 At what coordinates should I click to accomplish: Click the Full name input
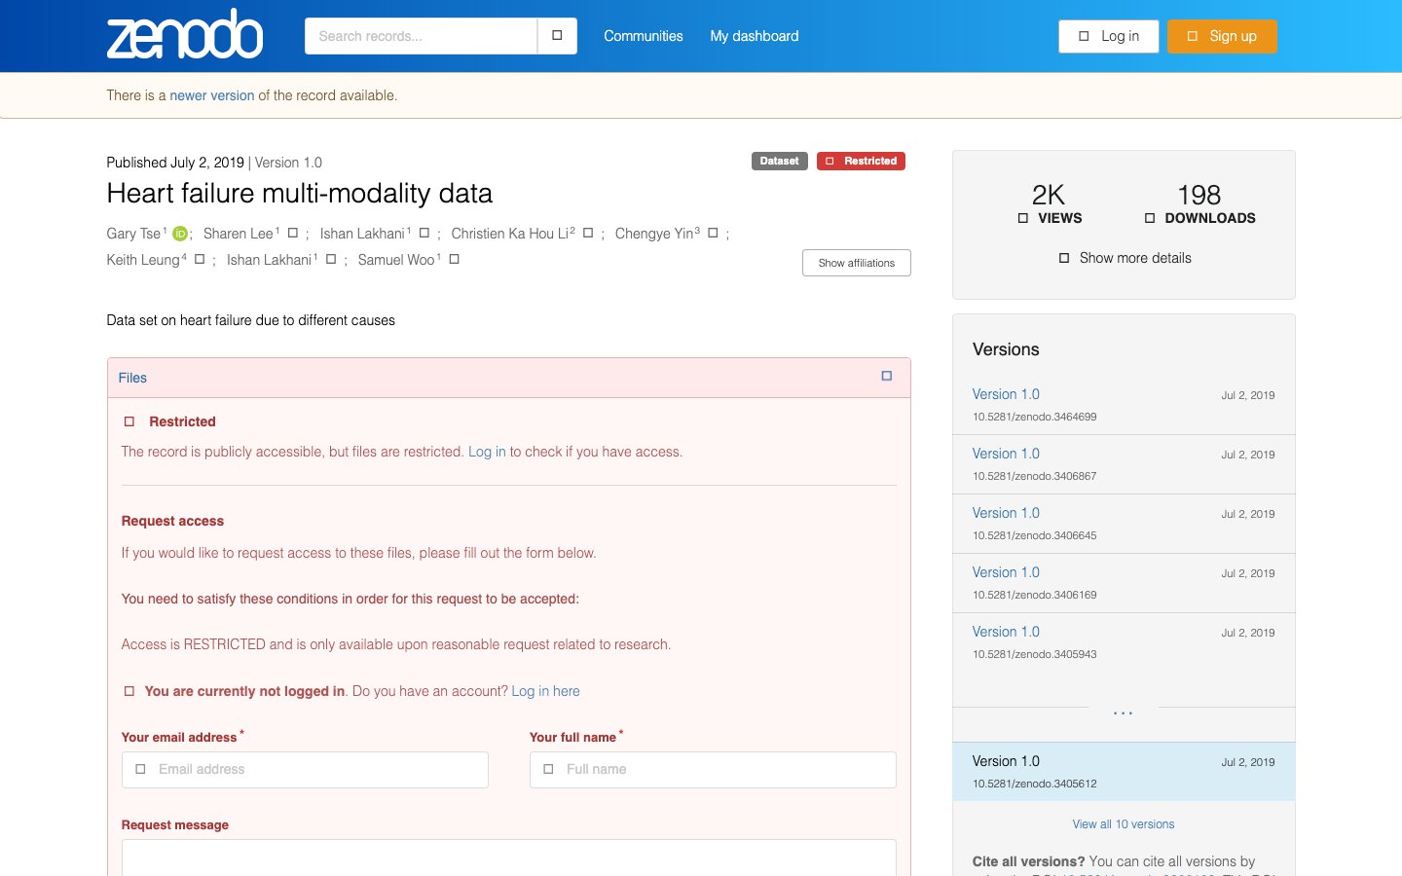click(x=713, y=769)
